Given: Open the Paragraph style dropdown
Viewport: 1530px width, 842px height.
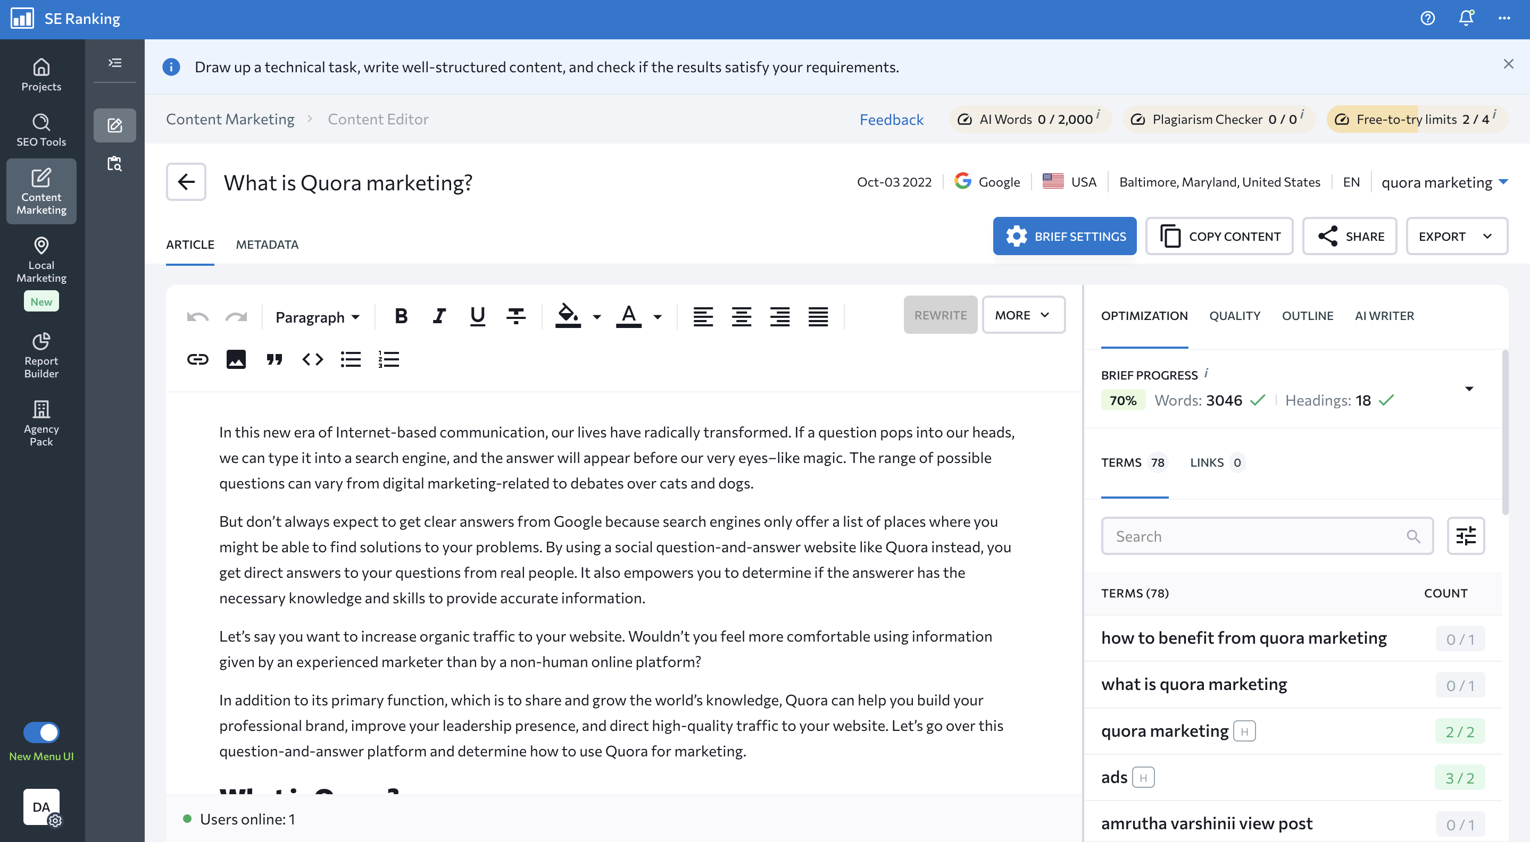Looking at the screenshot, I should (x=317, y=316).
